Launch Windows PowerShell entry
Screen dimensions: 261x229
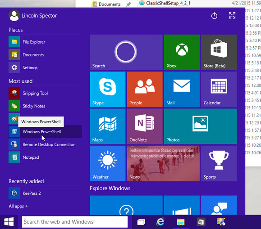click(45, 132)
